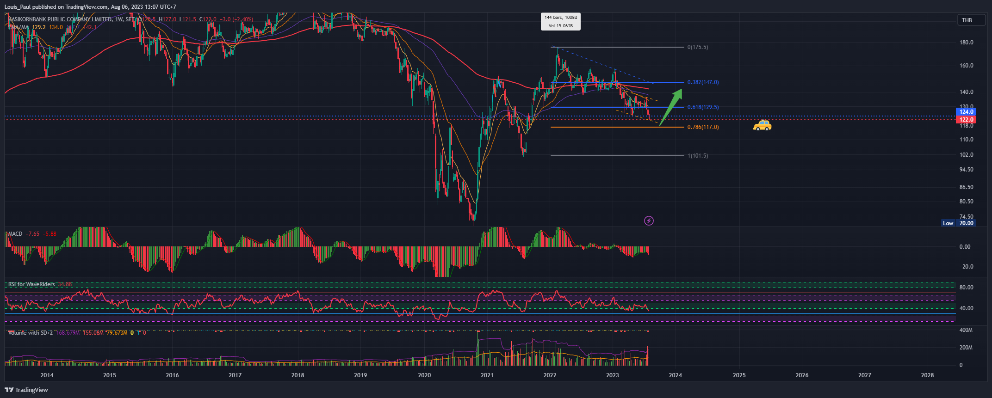Click the 2023 label on the time axis
This screenshot has height=398, width=992.
(x=613, y=375)
